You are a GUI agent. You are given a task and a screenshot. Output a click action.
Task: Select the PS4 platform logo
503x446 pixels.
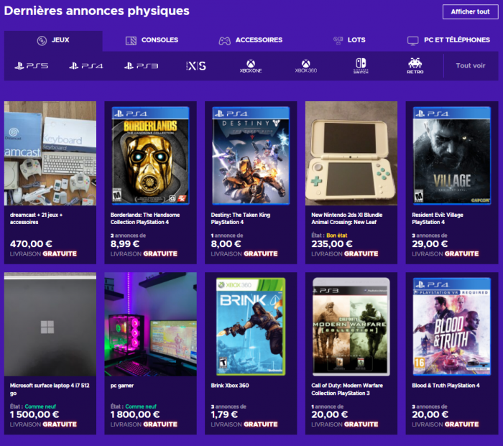point(86,66)
